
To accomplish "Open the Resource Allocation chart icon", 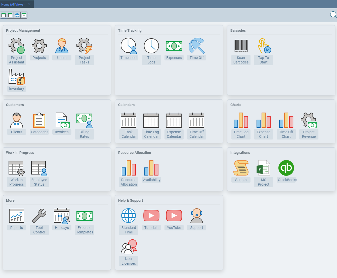I will pyautogui.click(x=129, y=168).
